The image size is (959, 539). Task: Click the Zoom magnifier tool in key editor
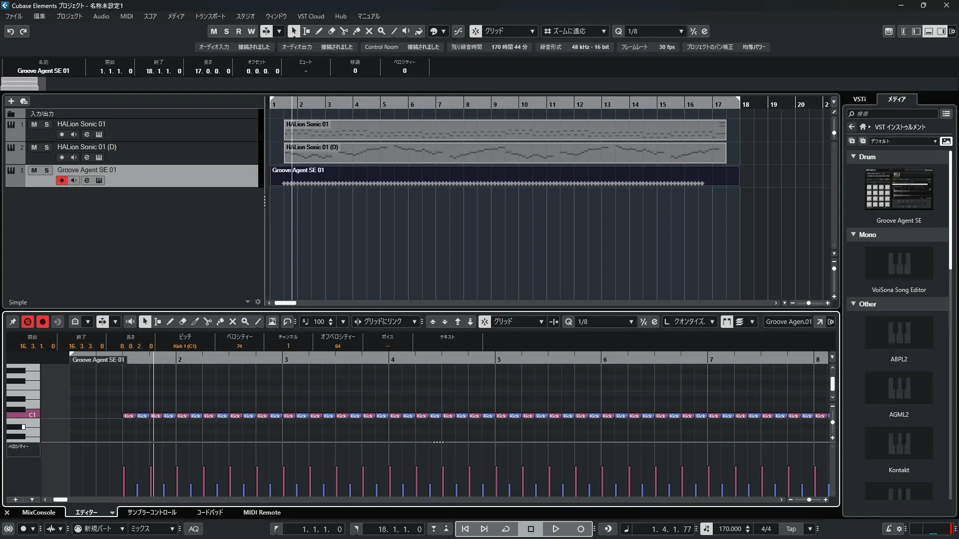(245, 322)
